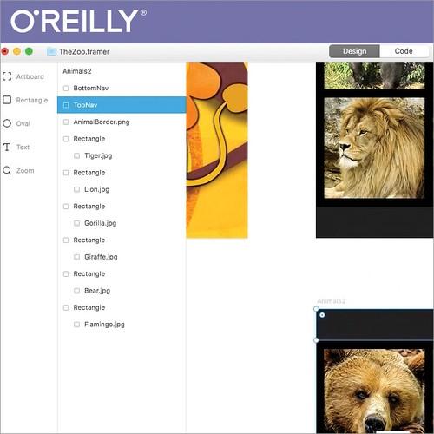Click the image icon beside Gorilla.jpg
Screen dimensions: 434x434
76,223
